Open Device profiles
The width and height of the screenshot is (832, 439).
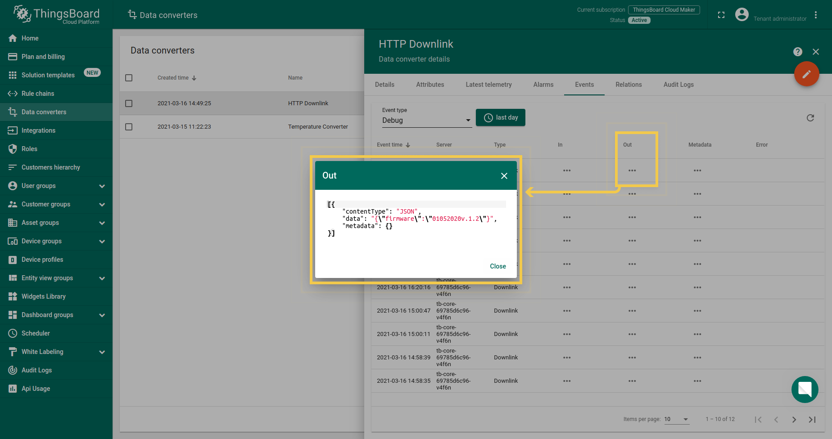[56, 260]
